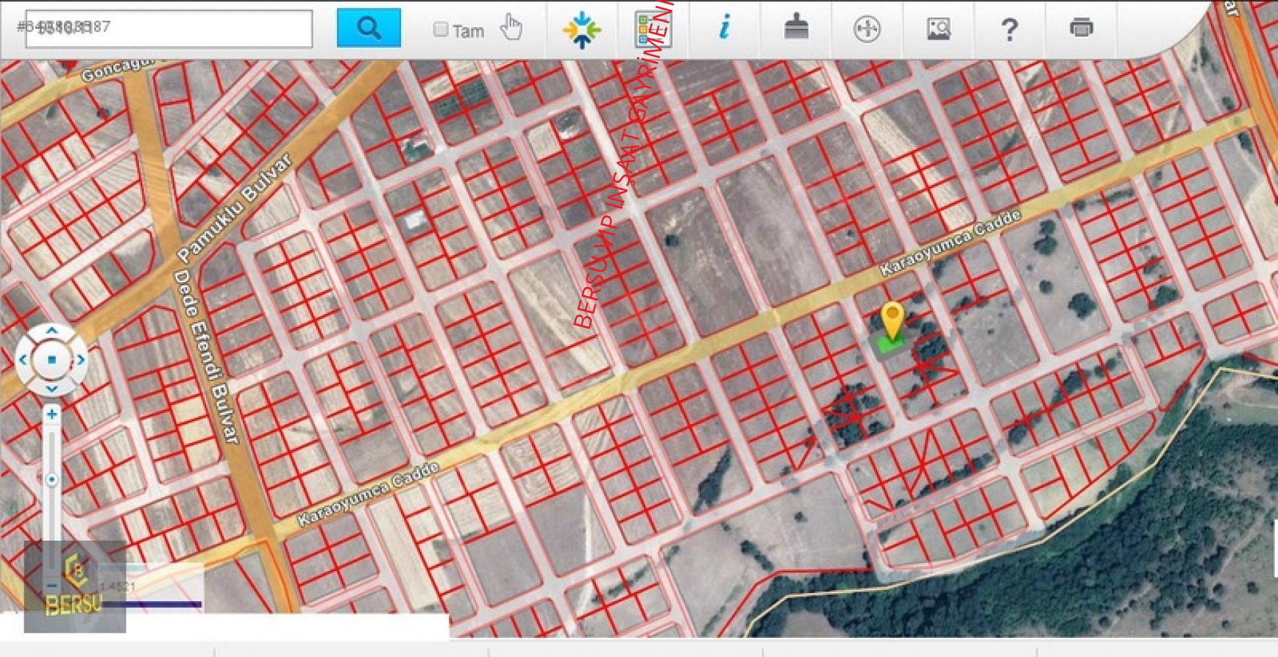Select the hand pan tool
The height and width of the screenshot is (657, 1278).
tap(511, 28)
